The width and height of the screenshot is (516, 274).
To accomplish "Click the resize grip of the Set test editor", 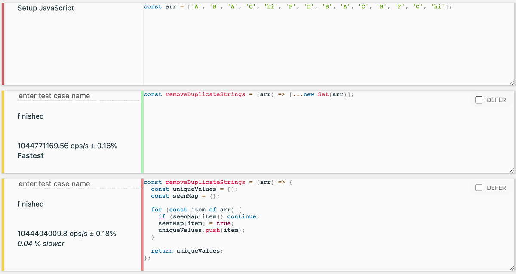I will pyautogui.click(x=511, y=170).
